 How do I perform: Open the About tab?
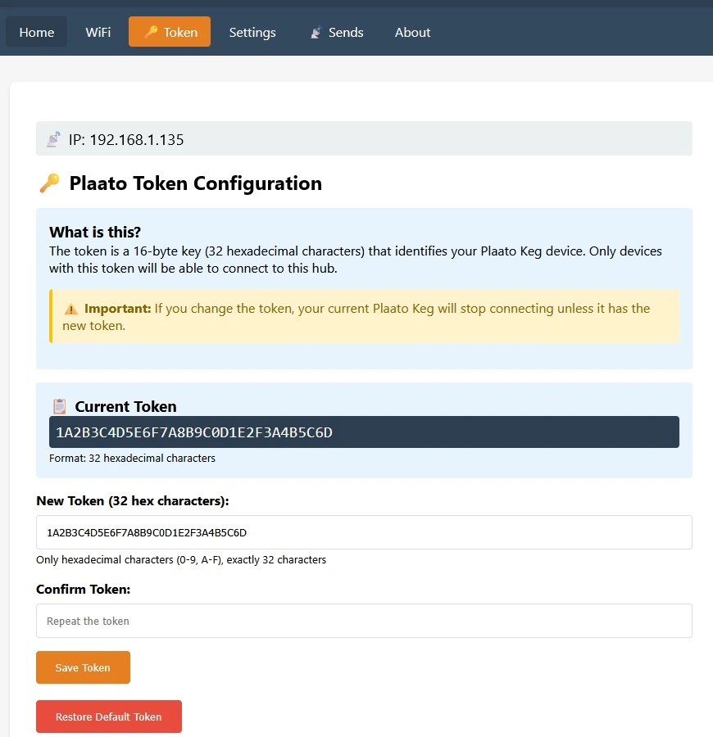[412, 33]
